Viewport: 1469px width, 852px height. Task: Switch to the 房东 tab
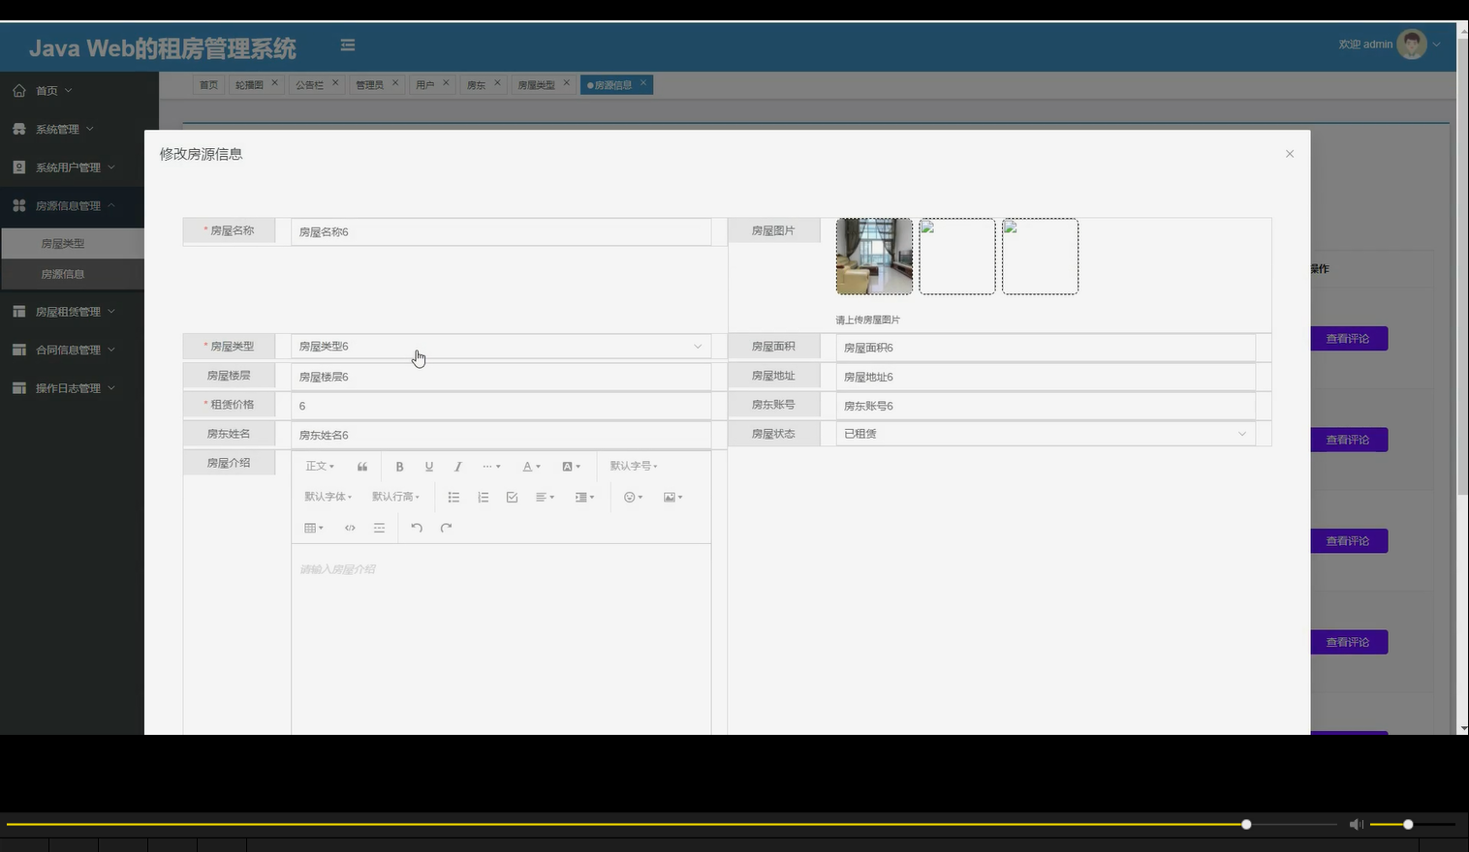tap(476, 85)
